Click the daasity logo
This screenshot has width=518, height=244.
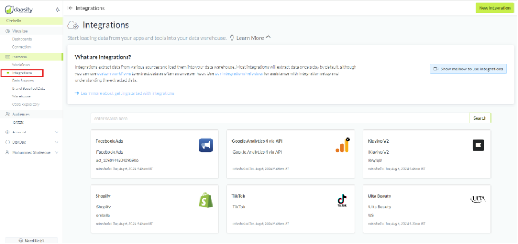[24, 9]
